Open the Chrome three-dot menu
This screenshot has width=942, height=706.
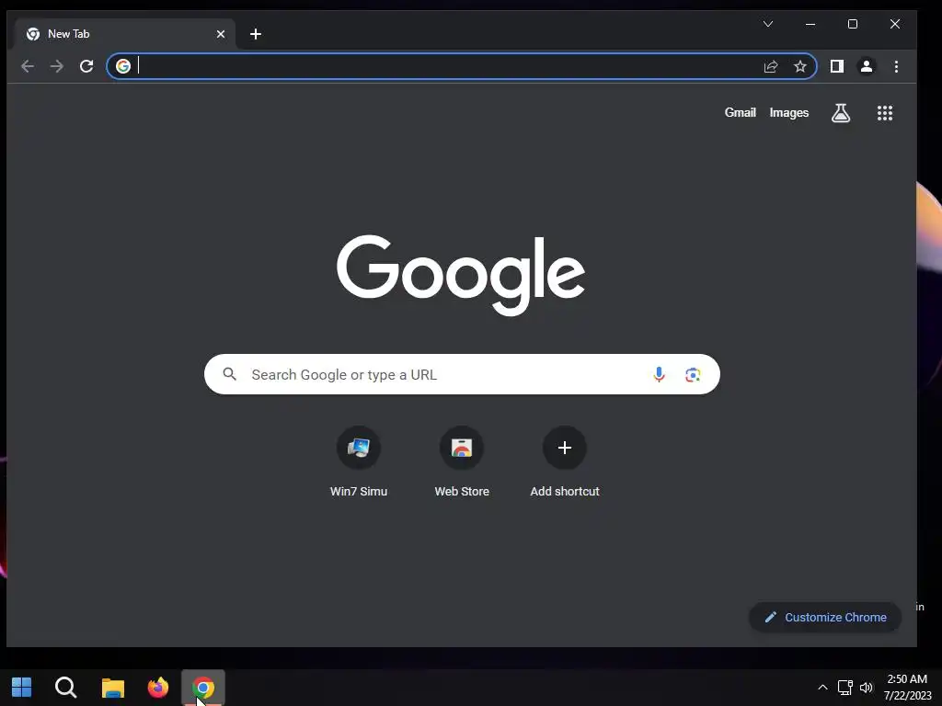pos(896,66)
